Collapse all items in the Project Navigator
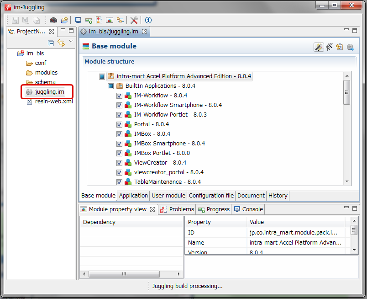Viewport: 367px width, 299px height. point(51,43)
